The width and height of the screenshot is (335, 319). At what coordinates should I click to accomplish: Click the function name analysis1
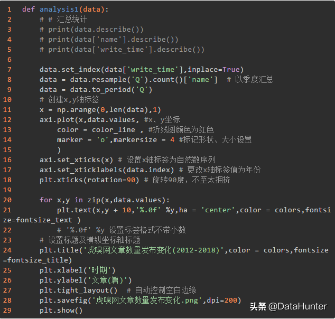[57, 9]
